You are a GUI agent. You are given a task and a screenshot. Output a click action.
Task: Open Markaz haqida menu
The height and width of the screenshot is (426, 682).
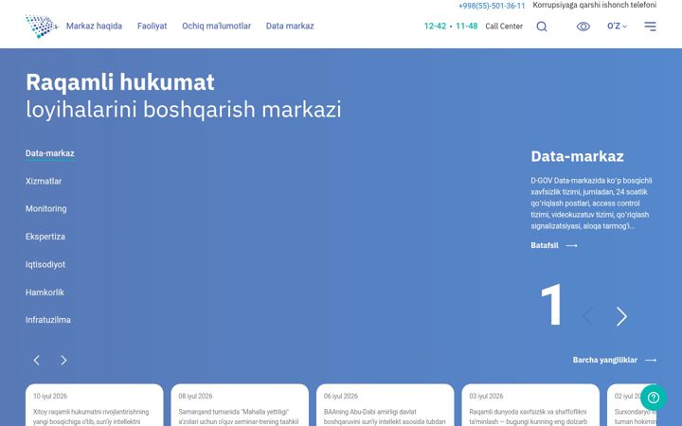click(x=94, y=27)
